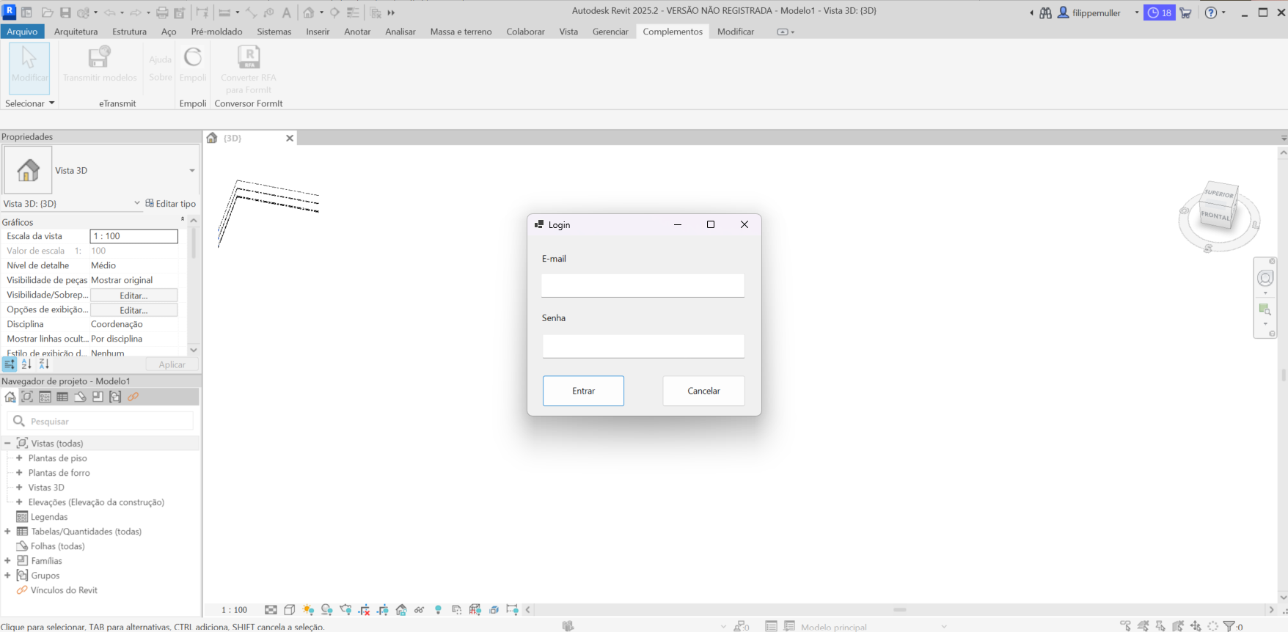Click the view horizontal scrollbar thumb
Viewport: 1288px width, 632px height.
pos(900,610)
